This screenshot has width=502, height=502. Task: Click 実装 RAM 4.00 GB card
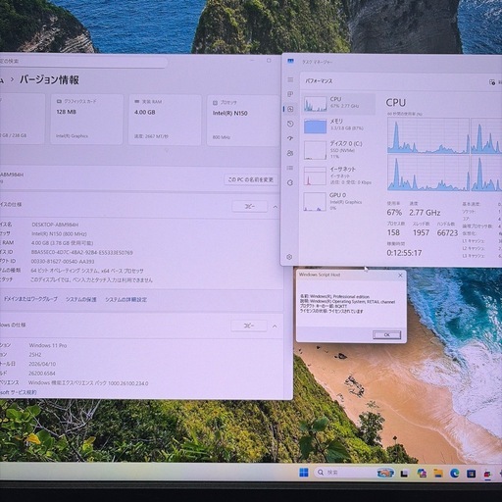165,120
